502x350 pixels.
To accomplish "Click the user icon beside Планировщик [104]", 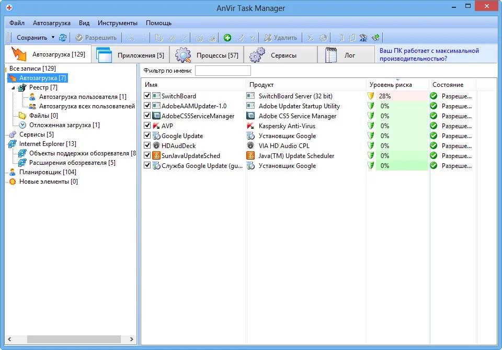I will point(12,172).
